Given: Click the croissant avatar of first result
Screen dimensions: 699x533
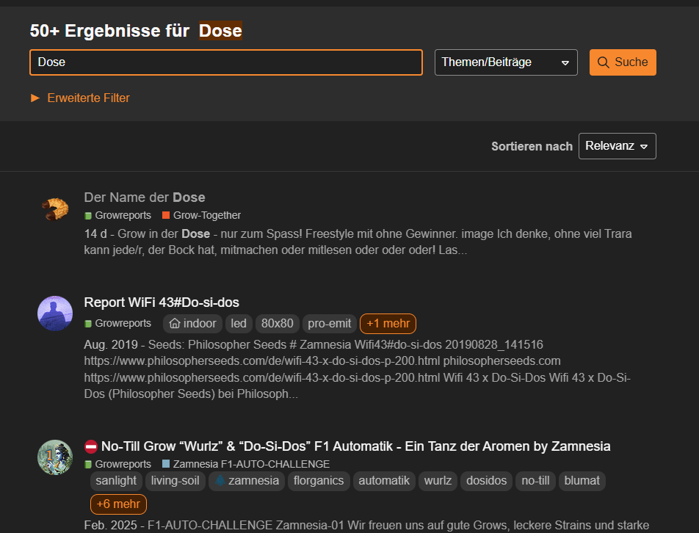Looking at the screenshot, I should (55, 209).
